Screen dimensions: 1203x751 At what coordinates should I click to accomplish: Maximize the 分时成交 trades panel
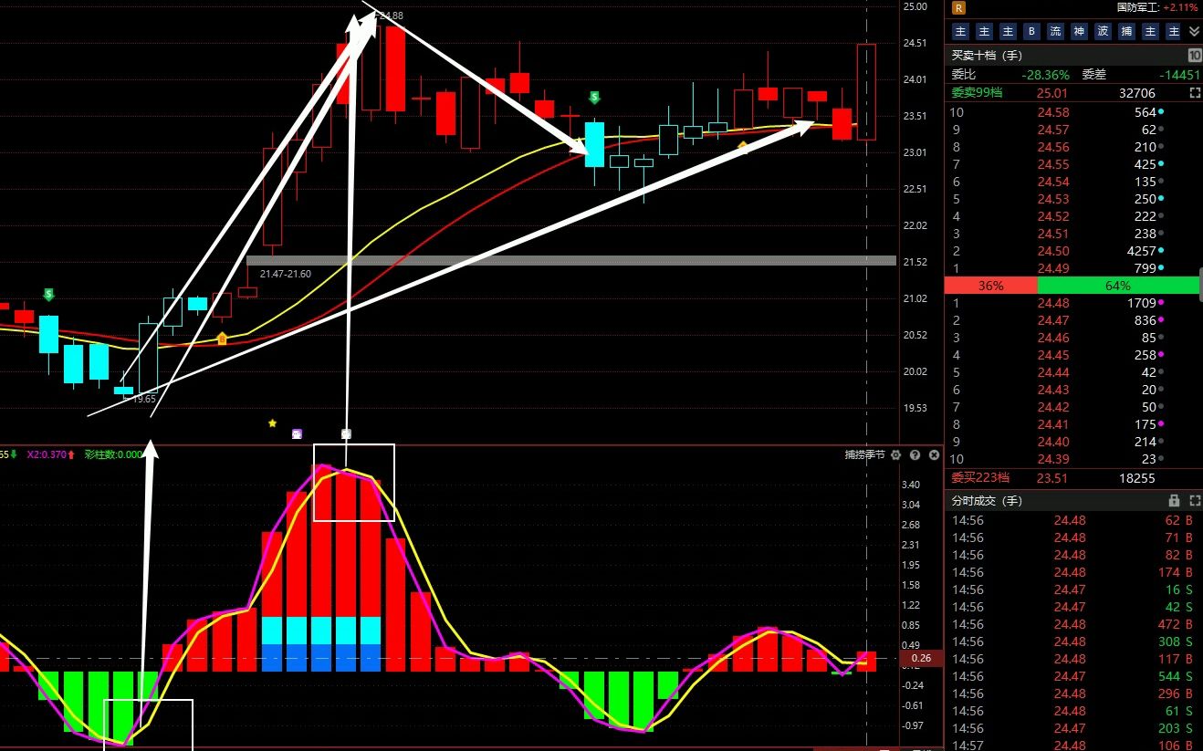(x=1195, y=501)
